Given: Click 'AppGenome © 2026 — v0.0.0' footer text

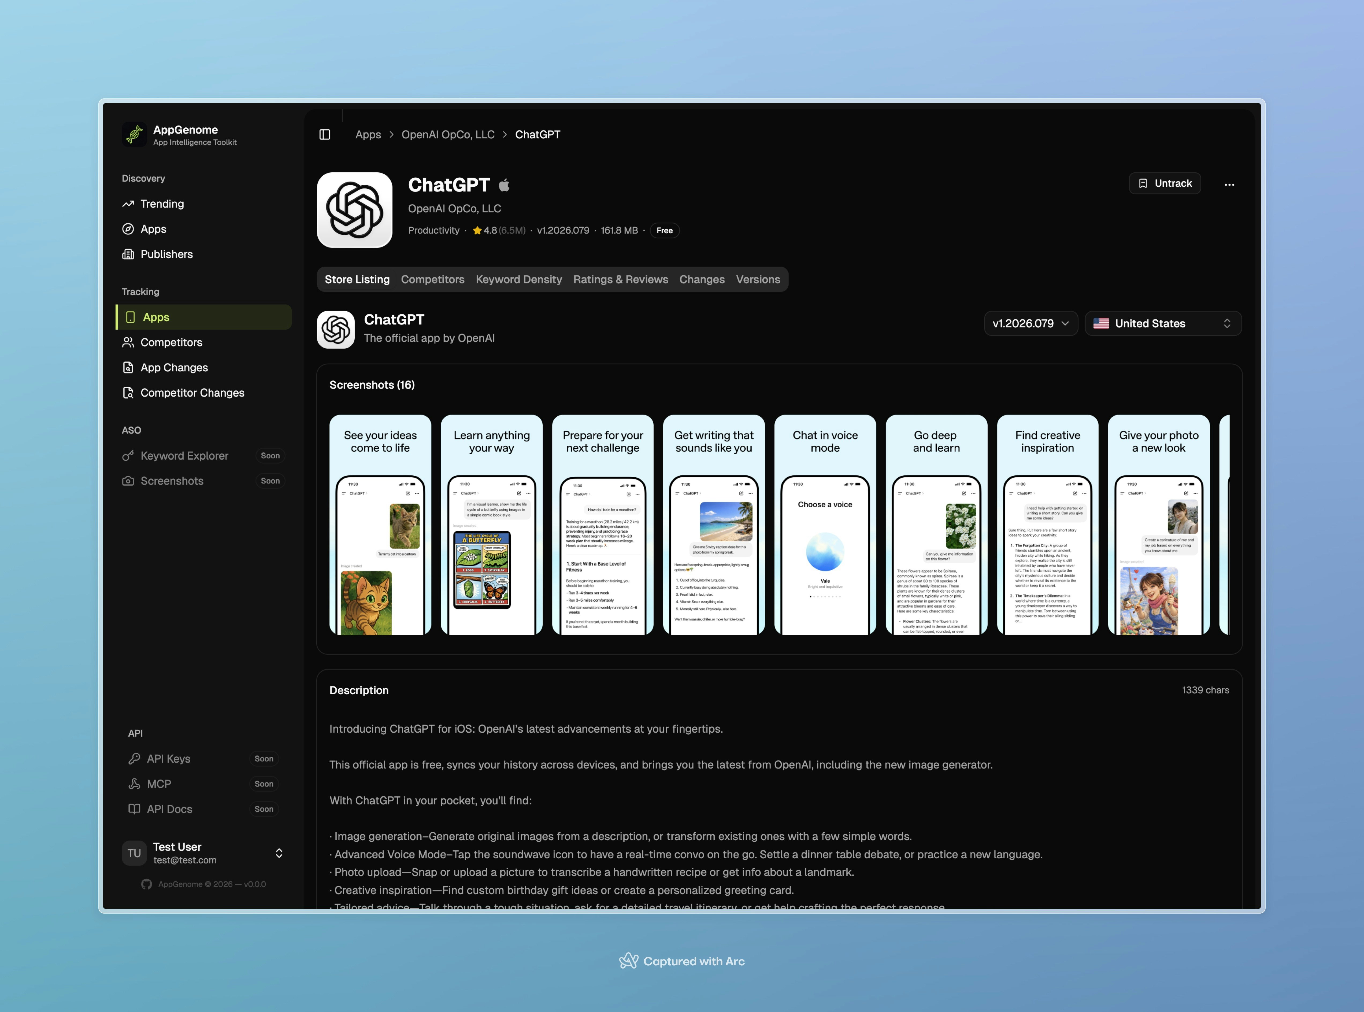Looking at the screenshot, I should point(212,885).
